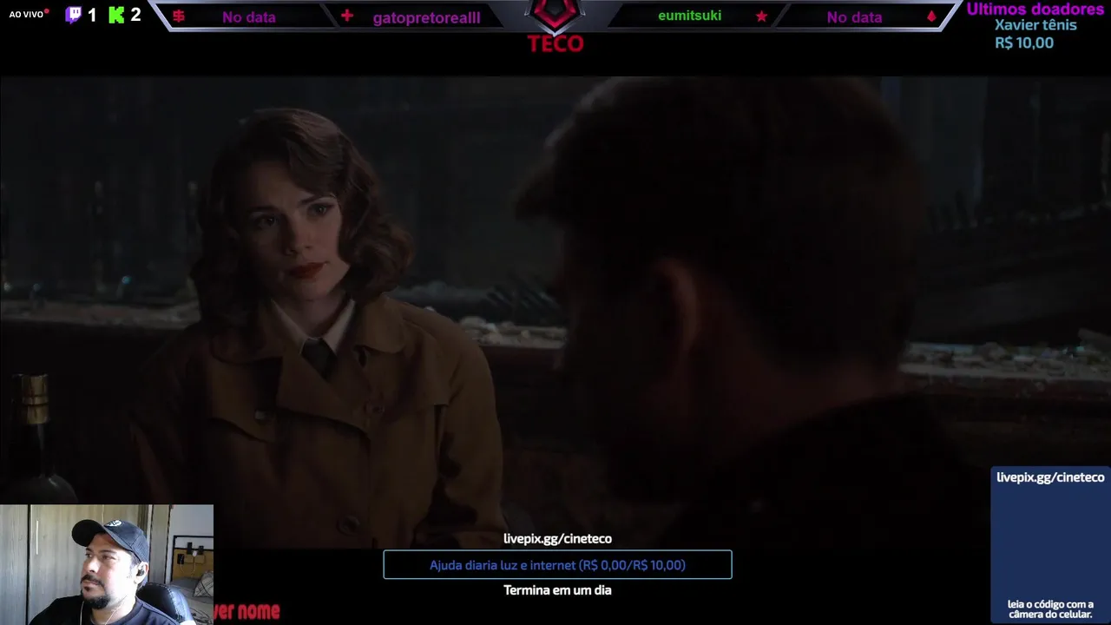Click the Twitch viewer count 1
This screenshot has height=625, width=1111.
[x=92, y=16]
